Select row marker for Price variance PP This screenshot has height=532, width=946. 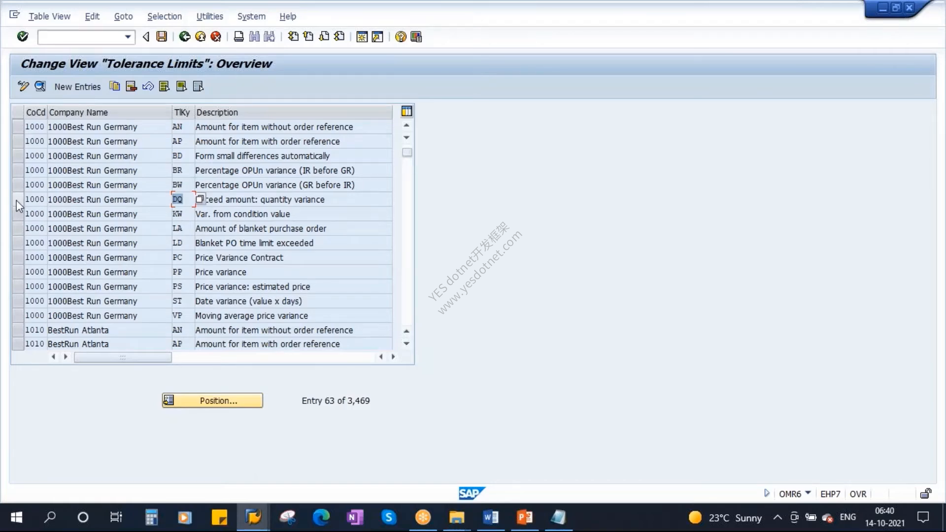[x=18, y=272]
